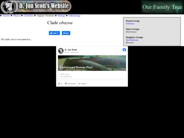Screen dimensions: 184x138
Task: Click the Organic Chemistry breadcrumb text
Action: click(x=46, y=16)
